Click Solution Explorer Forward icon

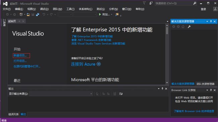[x=178, y=26]
